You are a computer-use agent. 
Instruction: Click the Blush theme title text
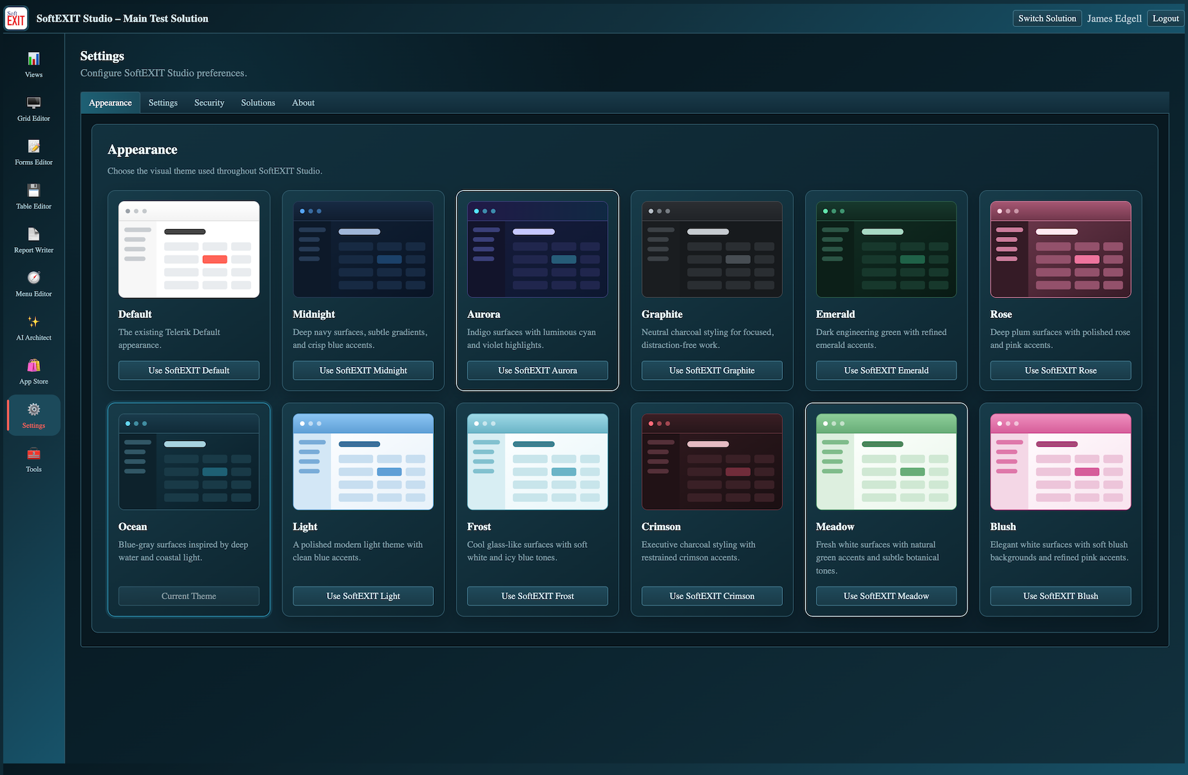click(1003, 527)
